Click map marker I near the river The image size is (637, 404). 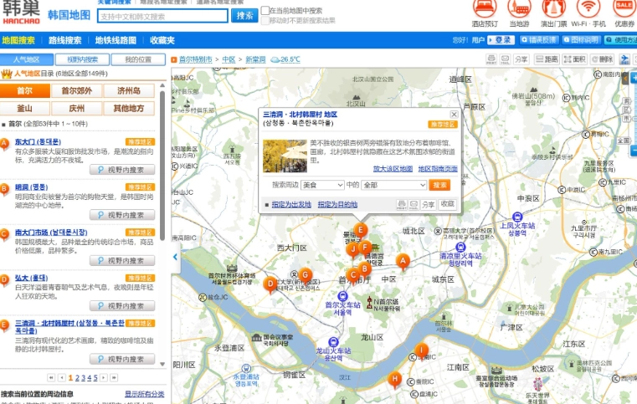point(422,350)
